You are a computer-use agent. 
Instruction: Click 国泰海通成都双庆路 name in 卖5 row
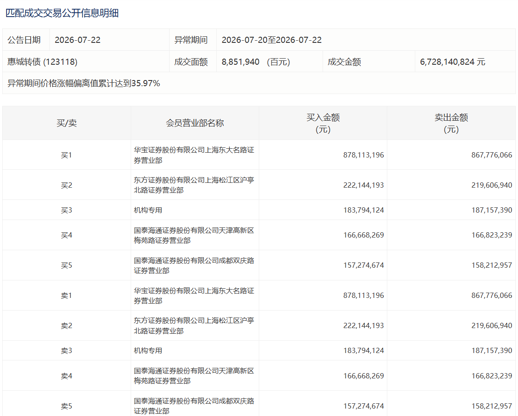(194, 406)
